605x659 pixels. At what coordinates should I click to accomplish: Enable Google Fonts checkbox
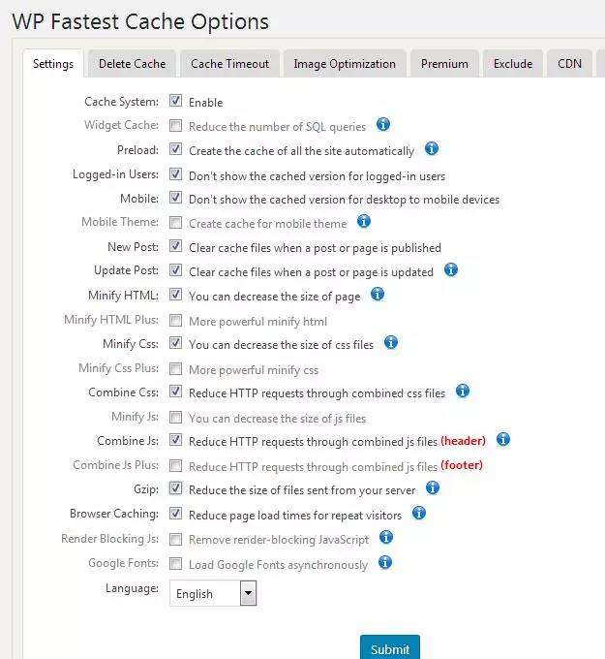point(175,564)
